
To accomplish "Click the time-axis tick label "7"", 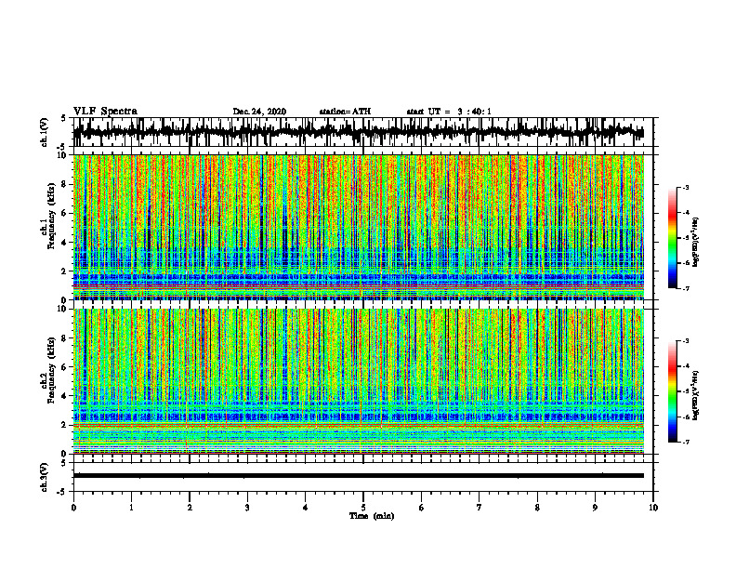I will tap(480, 508).
